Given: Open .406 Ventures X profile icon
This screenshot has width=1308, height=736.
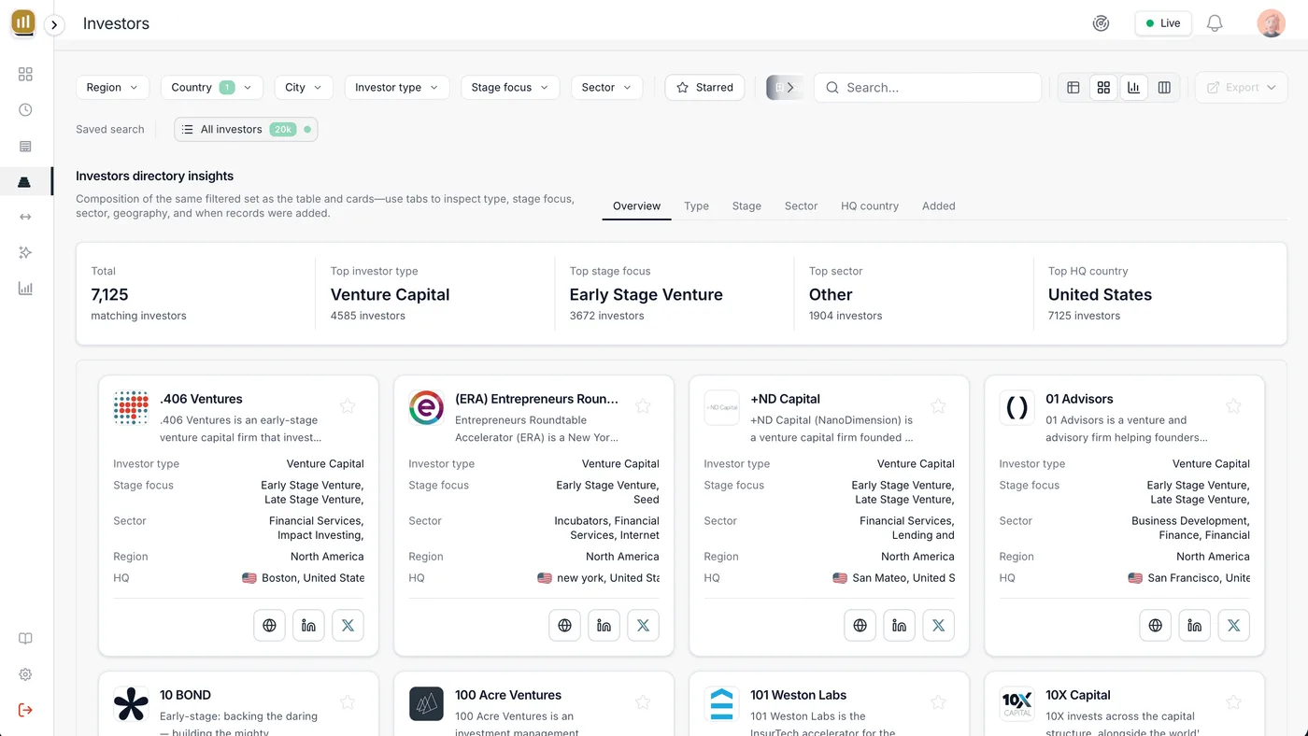Looking at the screenshot, I should (x=348, y=625).
